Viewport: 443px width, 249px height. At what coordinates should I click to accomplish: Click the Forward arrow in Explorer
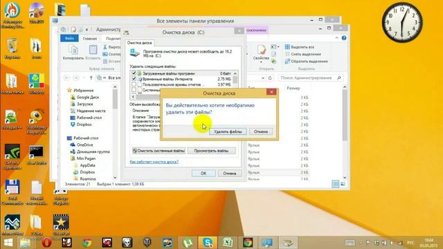coord(75,77)
